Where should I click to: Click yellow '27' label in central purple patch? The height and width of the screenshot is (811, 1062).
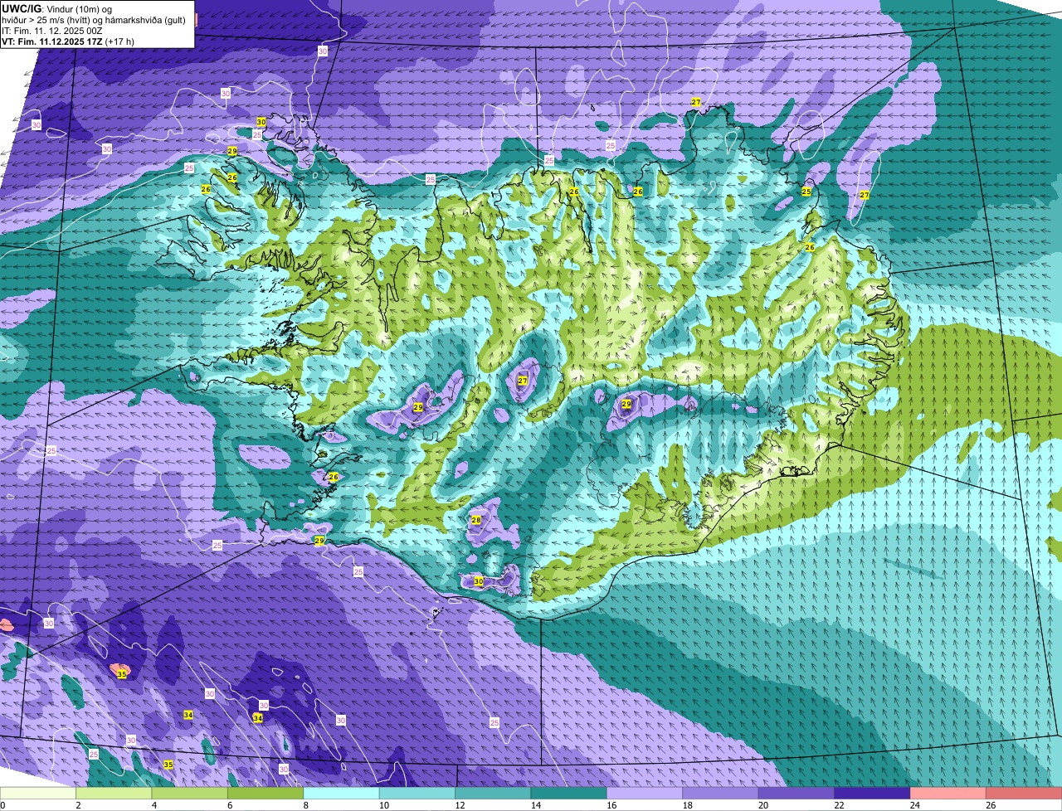tap(523, 381)
